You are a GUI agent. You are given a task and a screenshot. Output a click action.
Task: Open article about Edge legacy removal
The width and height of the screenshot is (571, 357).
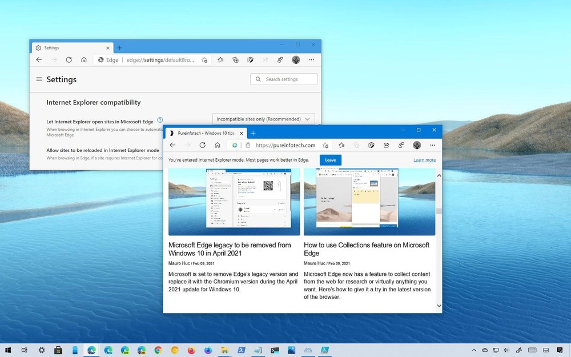click(230, 249)
